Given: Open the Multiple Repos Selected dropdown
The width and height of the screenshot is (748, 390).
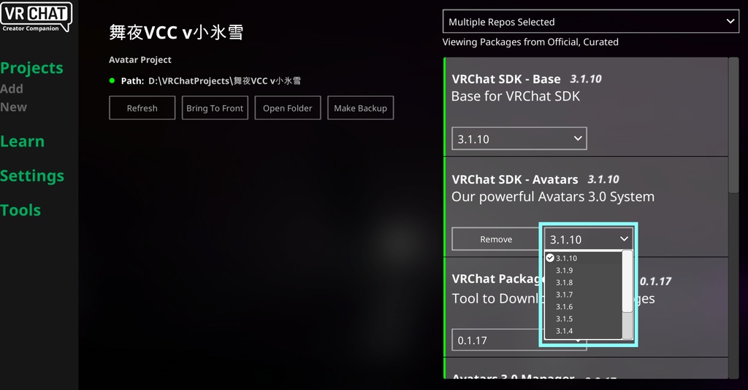Looking at the screenshot, I should (x=590, y=21).
